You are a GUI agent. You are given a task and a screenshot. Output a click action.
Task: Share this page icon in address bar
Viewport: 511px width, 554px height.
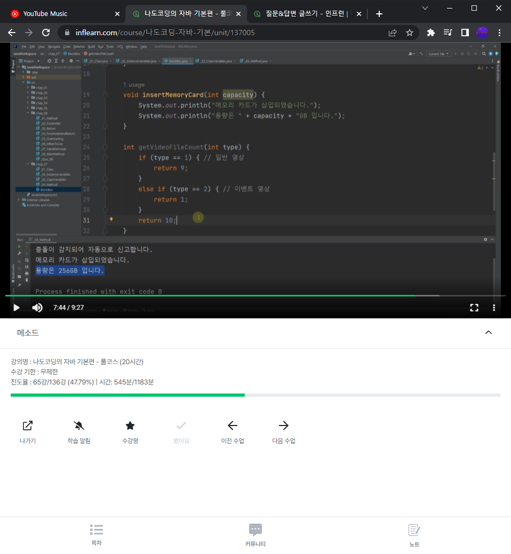click(x=393, y=33)
